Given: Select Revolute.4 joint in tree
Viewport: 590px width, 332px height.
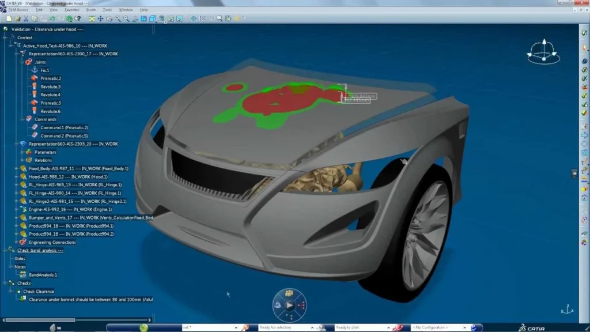Looking at the screenshot, I should click(51, 95).
